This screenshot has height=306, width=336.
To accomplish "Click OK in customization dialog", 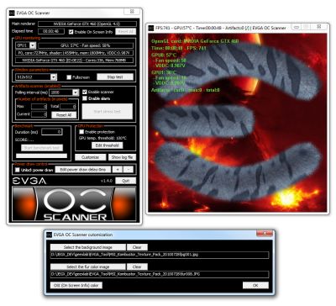I will (x=255, y=285).
